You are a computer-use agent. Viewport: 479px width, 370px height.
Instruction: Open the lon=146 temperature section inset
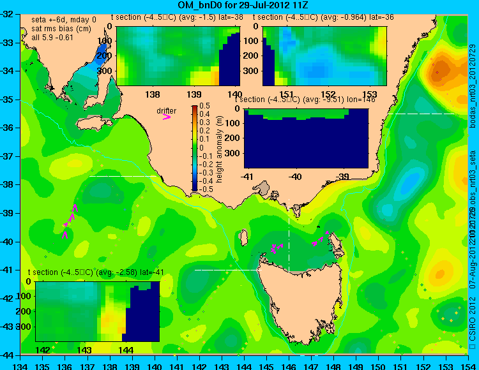coord(306,138)
